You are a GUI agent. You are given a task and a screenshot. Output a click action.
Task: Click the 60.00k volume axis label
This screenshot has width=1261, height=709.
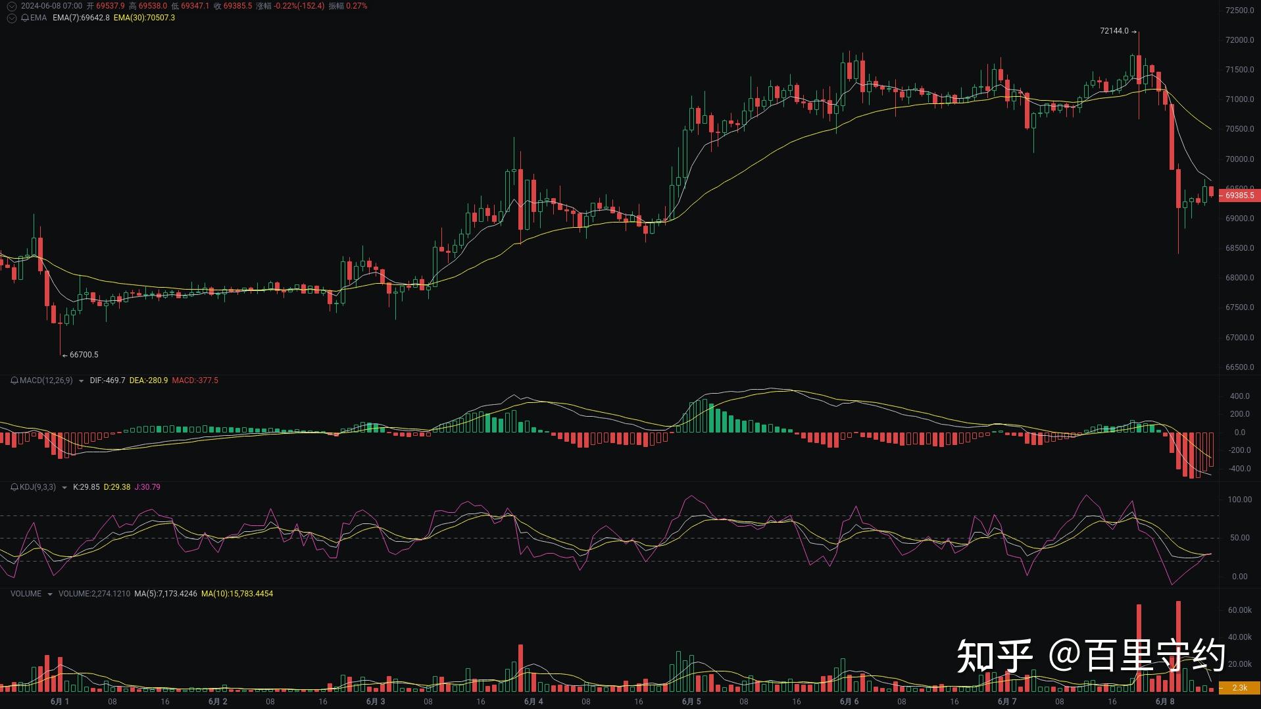1240,610
